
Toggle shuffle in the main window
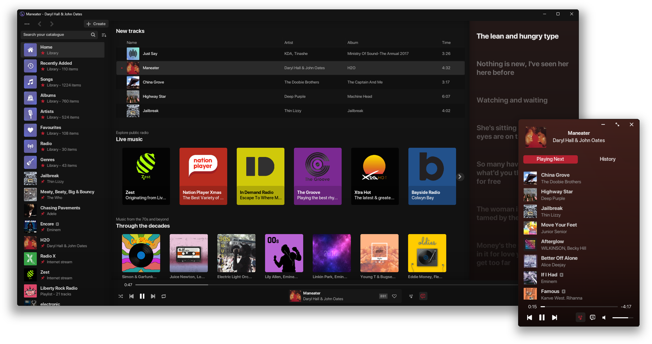121,296
